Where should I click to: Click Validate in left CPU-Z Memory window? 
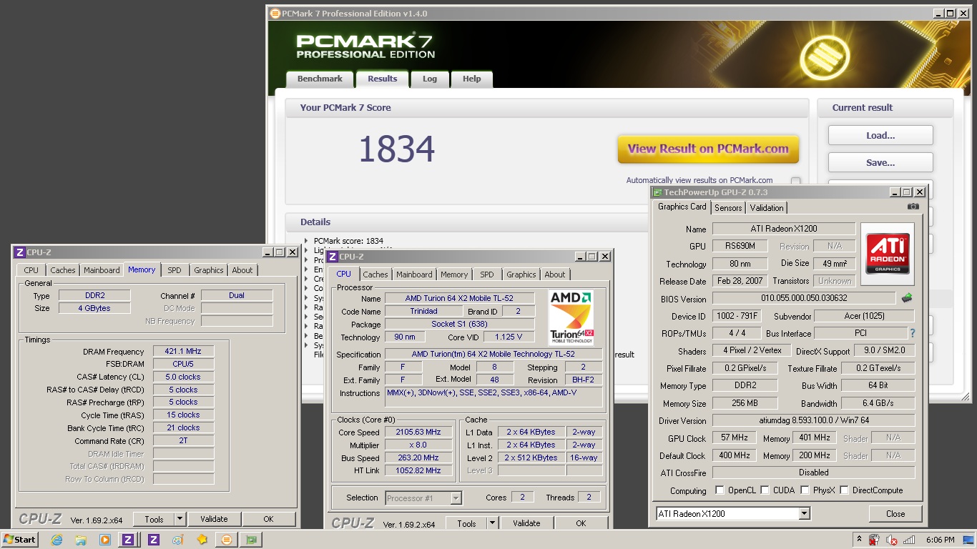pyautogui.click(x=214, y=519)
